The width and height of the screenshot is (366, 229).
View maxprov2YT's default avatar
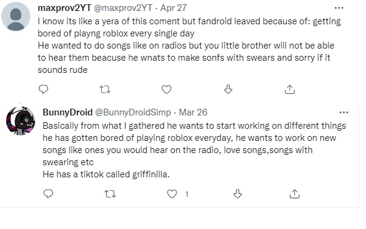(16, 16)
